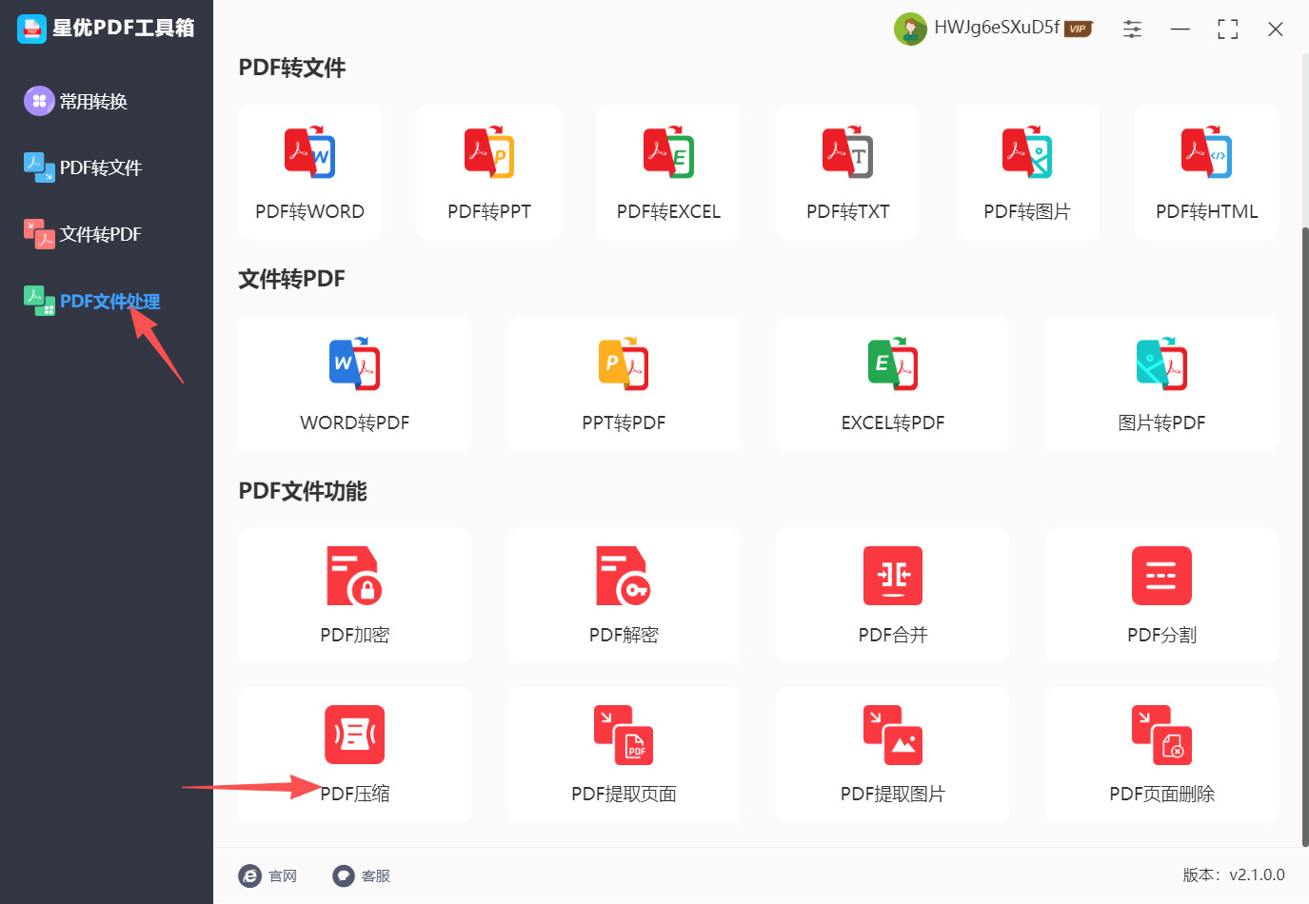Open the settings sliders icon
Screen dimensions: 1309x904
[x=1132, y=29]
